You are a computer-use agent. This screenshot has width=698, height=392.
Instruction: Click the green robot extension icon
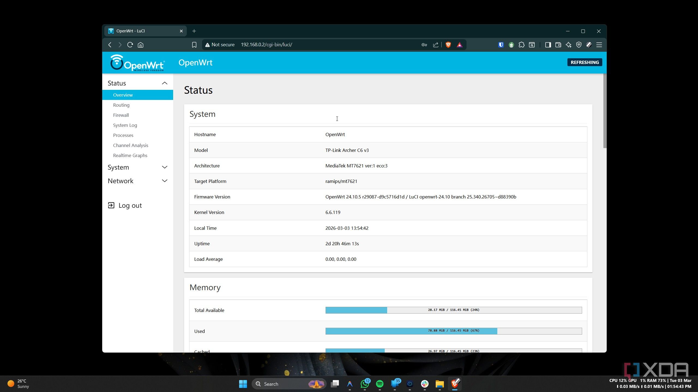point(511,45)
